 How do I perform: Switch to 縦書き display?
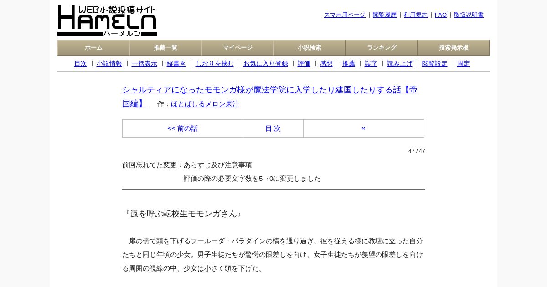pyautogui.click(x=176, y=64)
